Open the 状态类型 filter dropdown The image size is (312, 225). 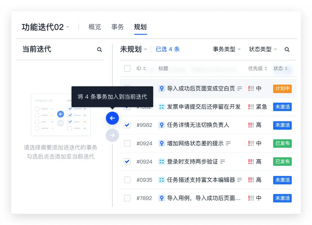pos(262,49)
